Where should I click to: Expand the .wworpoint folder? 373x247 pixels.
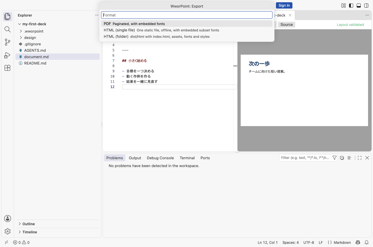tap(58, 31)
